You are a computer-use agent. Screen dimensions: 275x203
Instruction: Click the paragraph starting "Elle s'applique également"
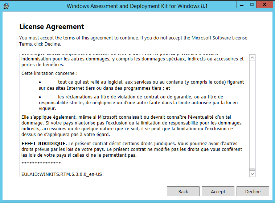pyautogui.click(x=132, y=126)
